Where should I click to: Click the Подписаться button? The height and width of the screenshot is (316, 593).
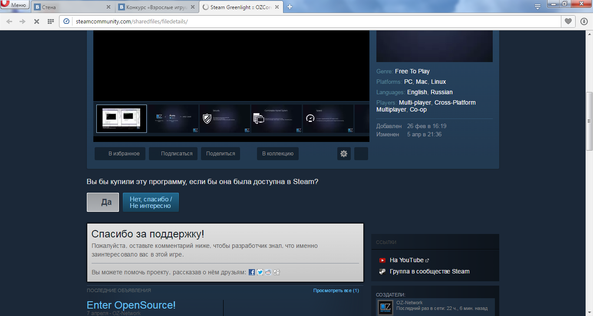[x=173, y=154]
